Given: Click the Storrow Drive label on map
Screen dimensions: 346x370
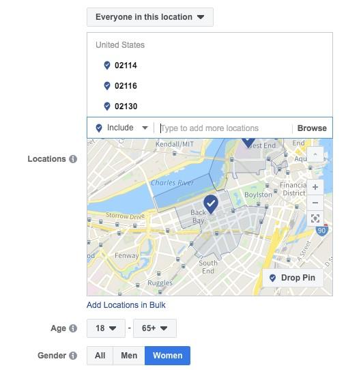Looking at the screenshot, I should point(125,216).
